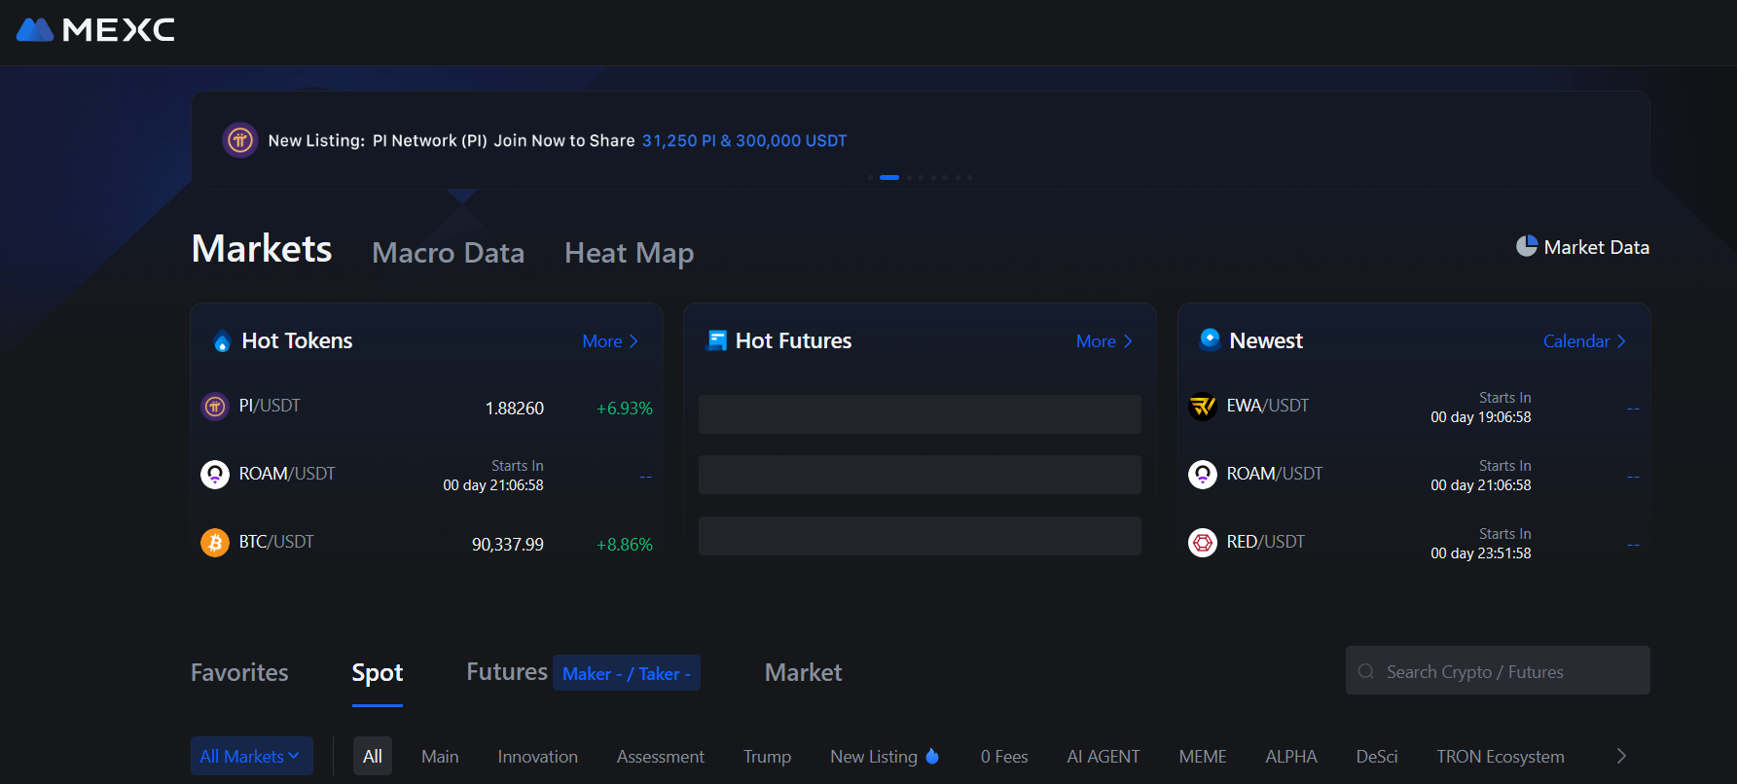Switch to the Favorites tab
This screenshot has height=784, width=1737.
[x=239, y=672]
